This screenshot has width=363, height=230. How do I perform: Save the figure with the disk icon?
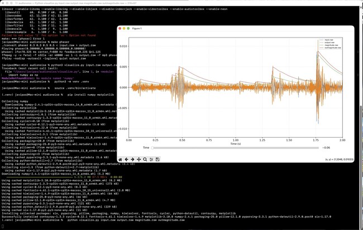click(157, 159)
